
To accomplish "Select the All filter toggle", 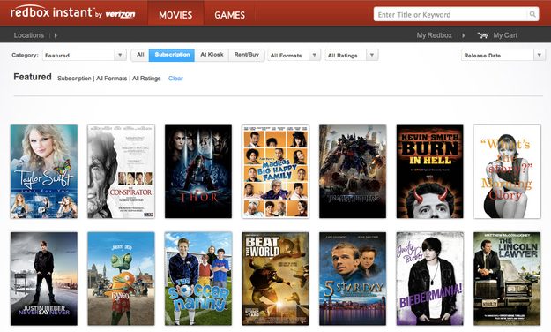I will point(140,55).
